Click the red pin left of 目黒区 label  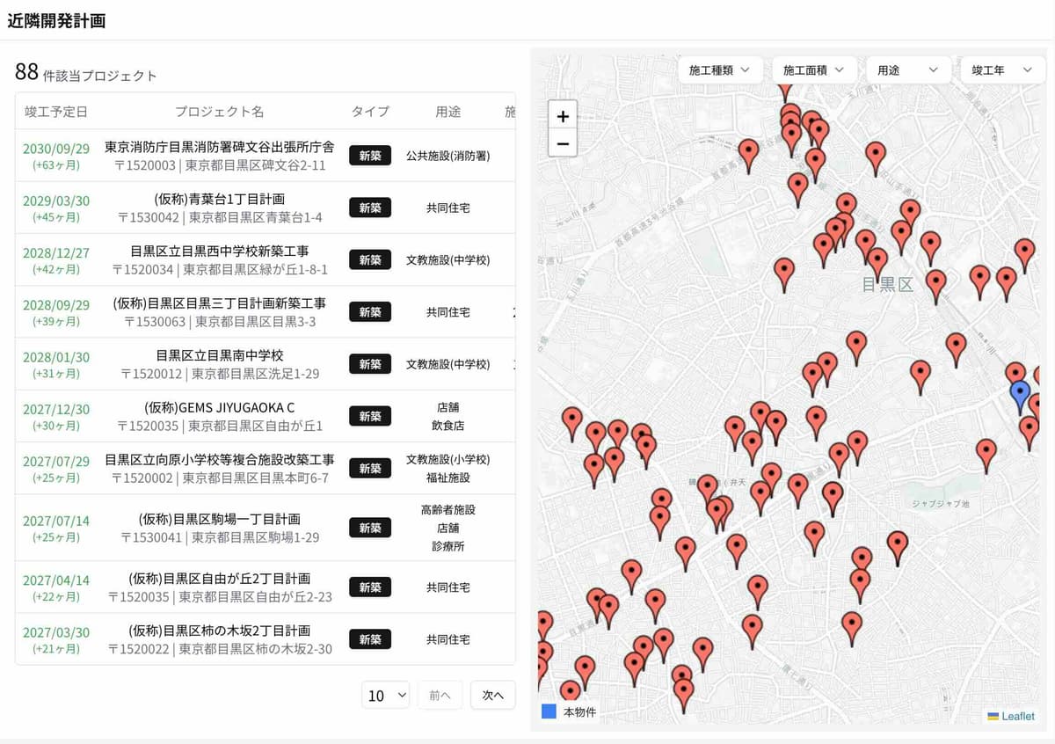784,272
